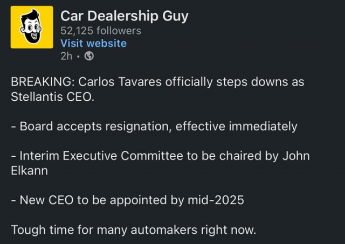Viewport: 345px width, 244px height.
Task: Click the 52,125 followers count
Action: click(x=101, y=31)
